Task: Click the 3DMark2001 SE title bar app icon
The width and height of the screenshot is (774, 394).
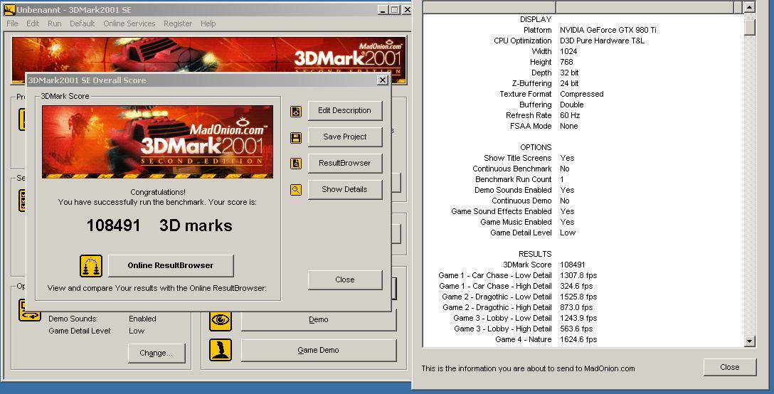Action: [x=9, y=9]
